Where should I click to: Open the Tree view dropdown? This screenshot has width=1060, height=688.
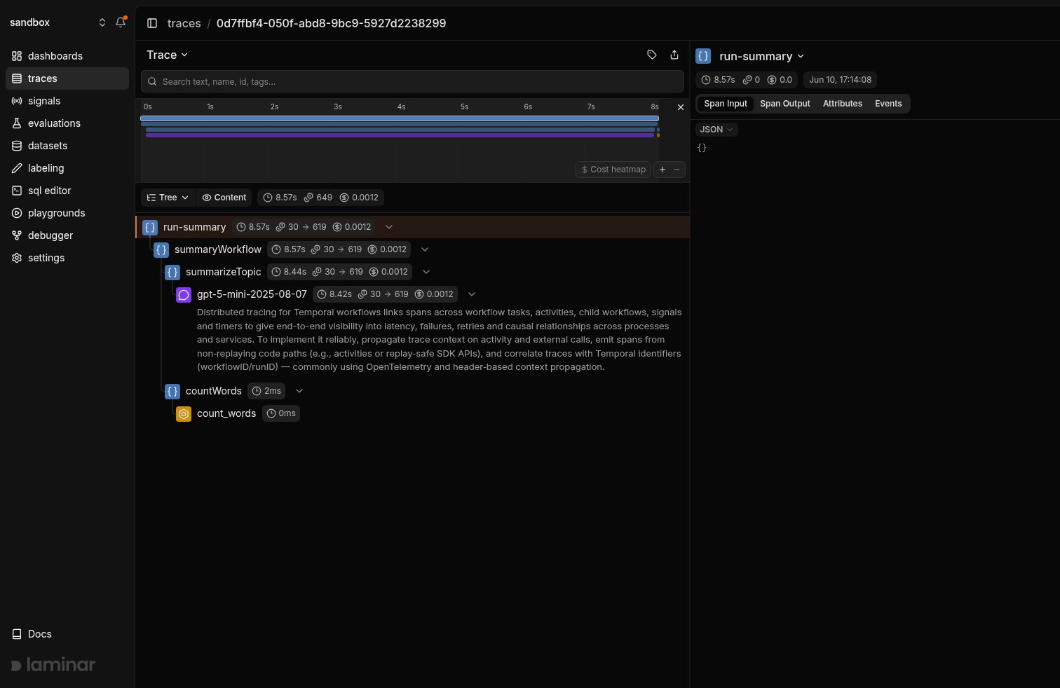point(168,198)
